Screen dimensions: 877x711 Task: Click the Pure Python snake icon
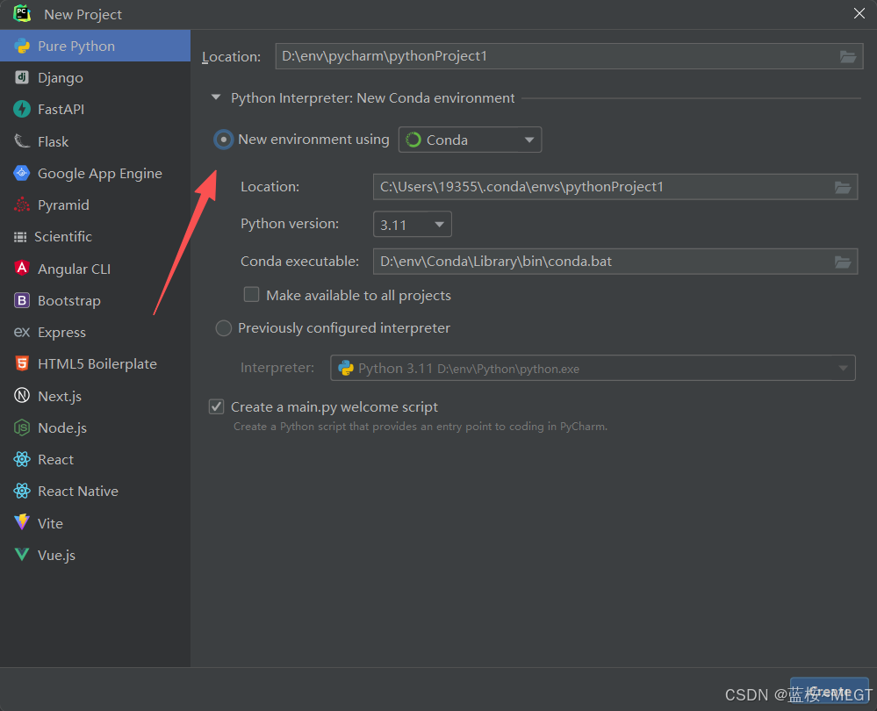[x=22, y=46]
